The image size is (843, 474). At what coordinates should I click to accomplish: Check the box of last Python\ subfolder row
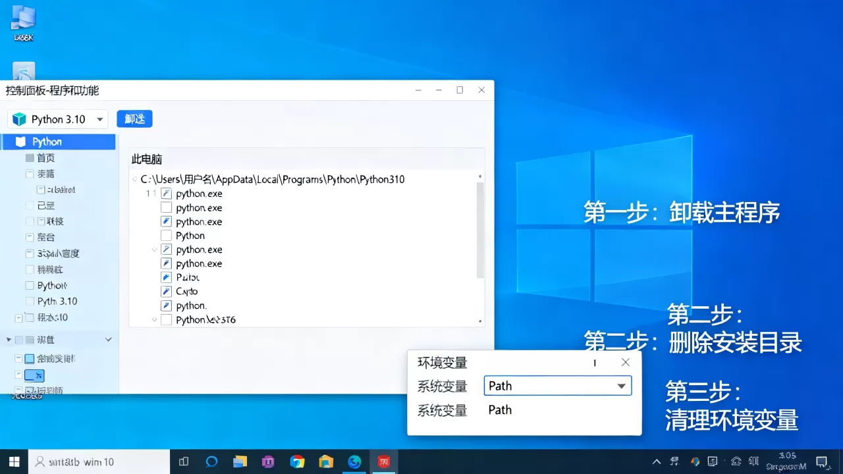point(166,320)
